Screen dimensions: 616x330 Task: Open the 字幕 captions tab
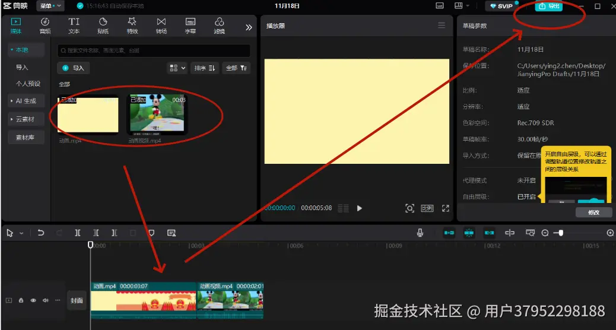point(190,26)
